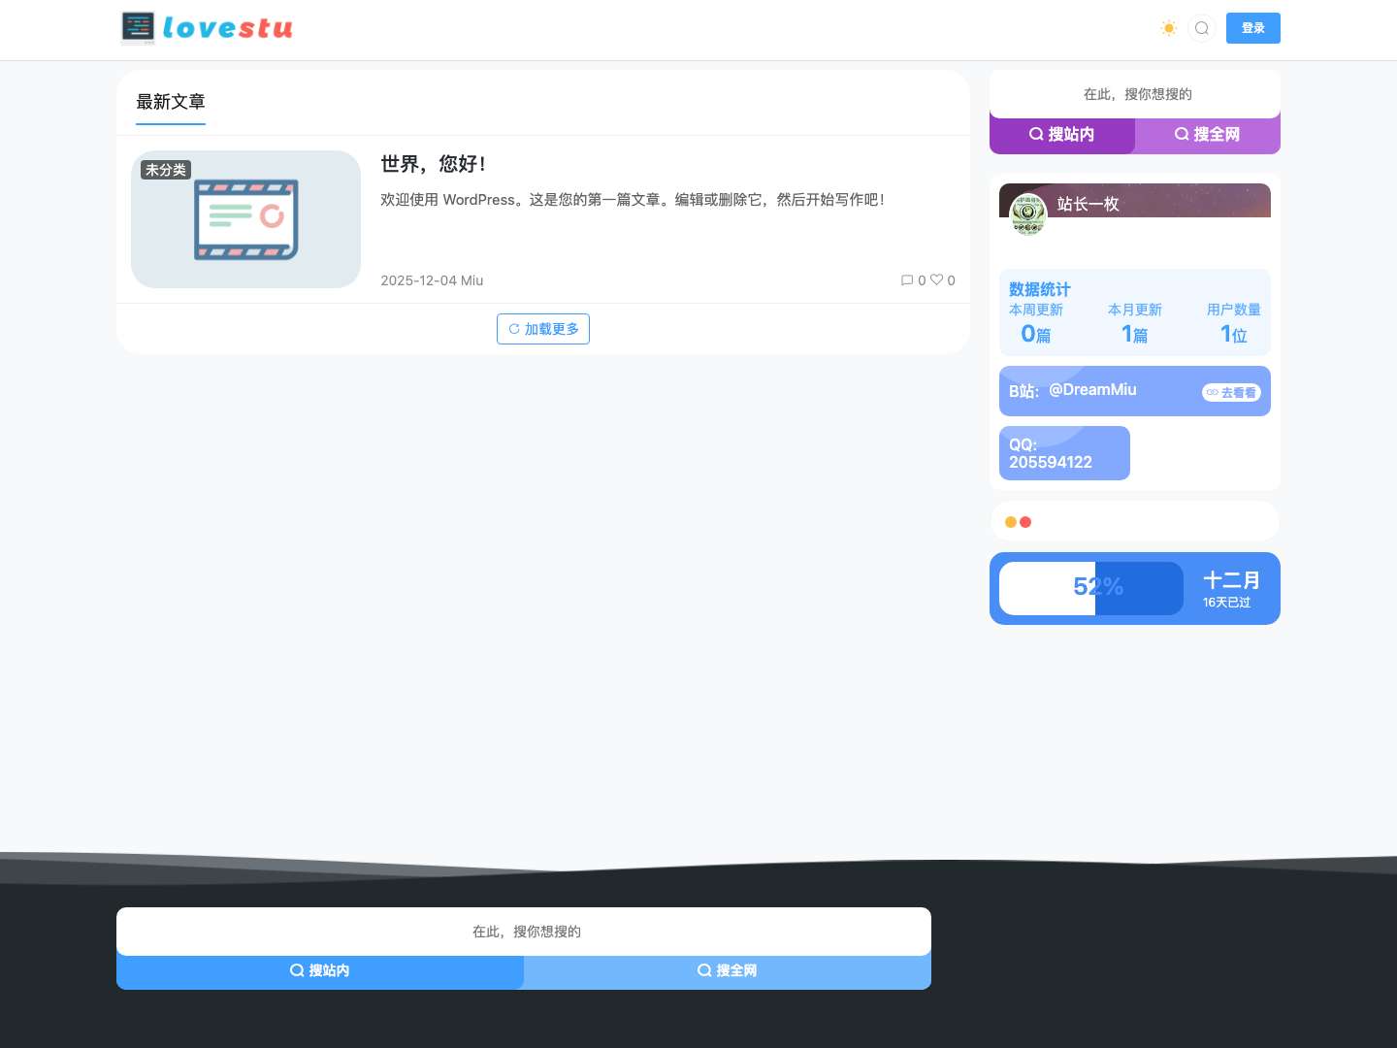1397x1048 pixels.
Task: Toggle the red dot in the widget card
Action: pyautogui.click(x=1025, y=521)
